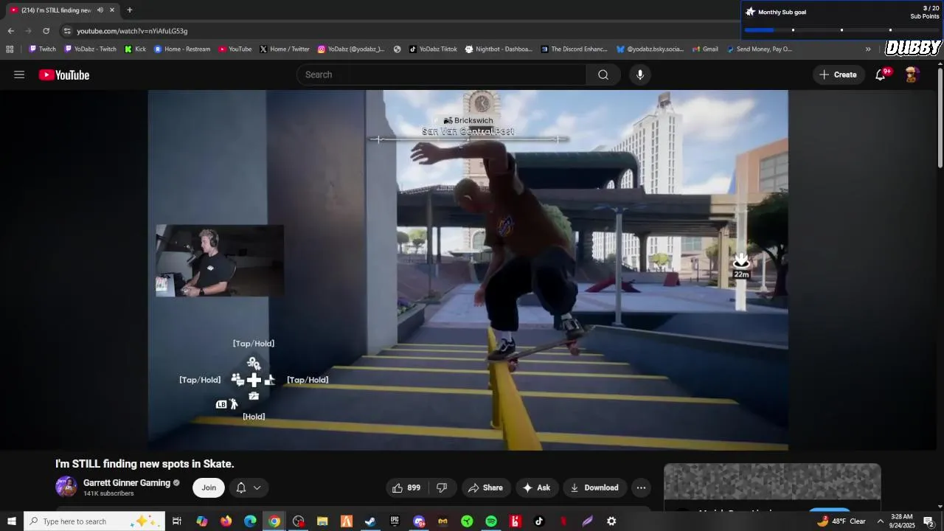944x531 pixels.
Task: Open the clock showing 3:28 AM
Action: 902,521
